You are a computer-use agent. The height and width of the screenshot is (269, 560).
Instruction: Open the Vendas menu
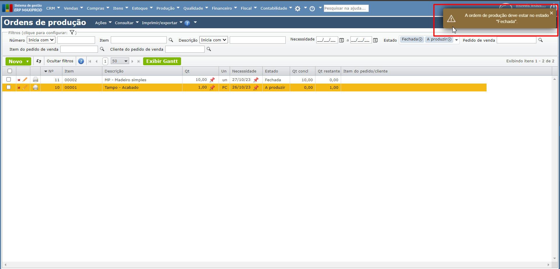click(73, 8)
